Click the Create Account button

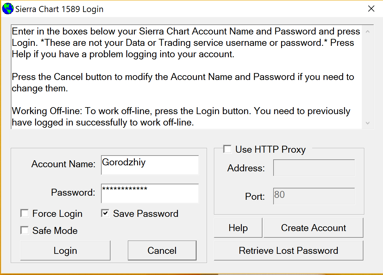pyautogui.click(x=313, y=228)
